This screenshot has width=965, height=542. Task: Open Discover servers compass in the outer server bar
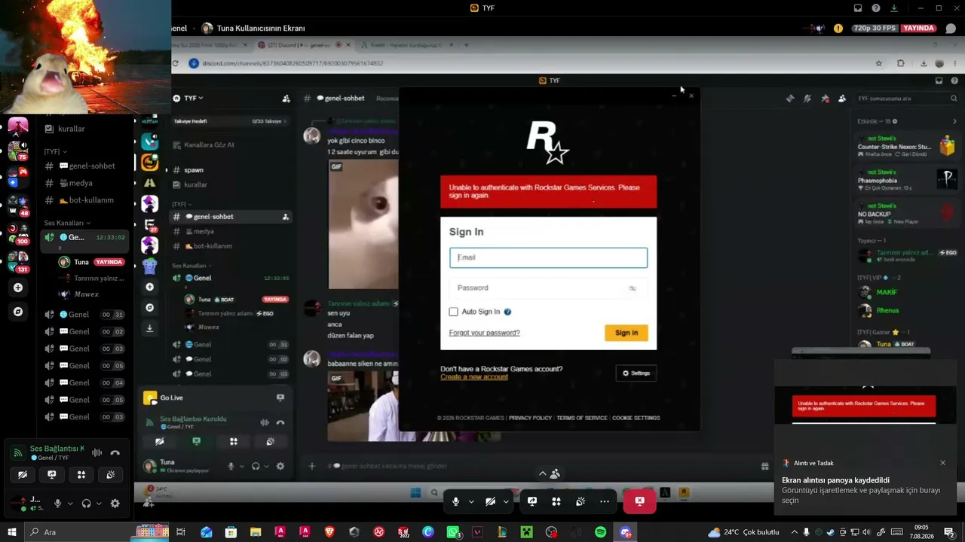pos(18,312)
